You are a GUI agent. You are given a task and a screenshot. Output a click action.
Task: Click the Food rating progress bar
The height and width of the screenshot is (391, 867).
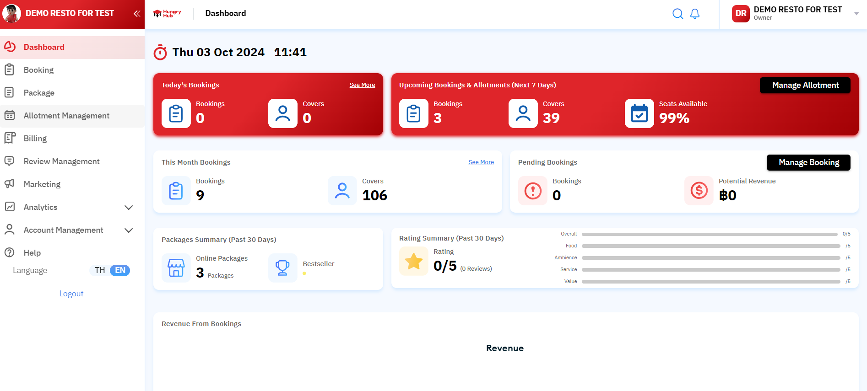coord(711,246)
